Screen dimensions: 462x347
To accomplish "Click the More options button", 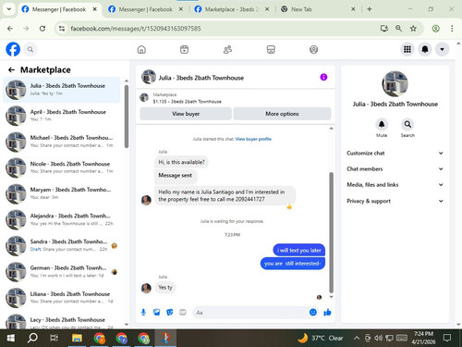I will click(x=282, y=114).
